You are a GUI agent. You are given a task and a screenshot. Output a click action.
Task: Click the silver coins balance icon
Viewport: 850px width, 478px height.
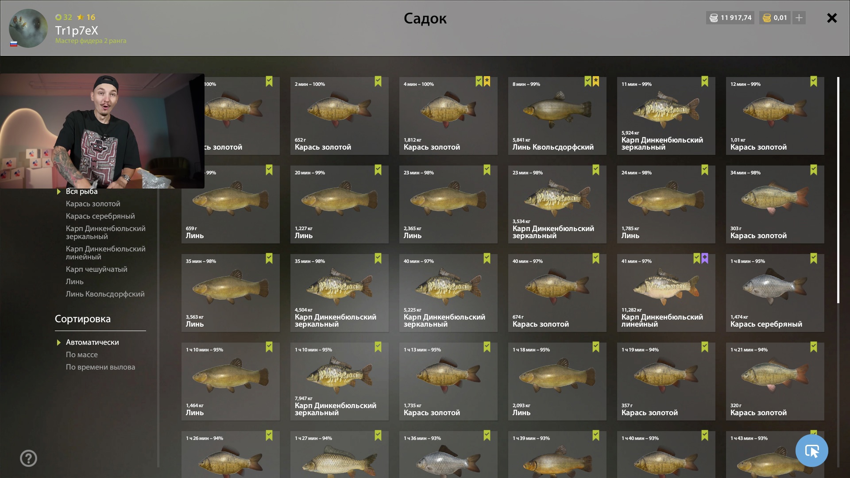pos(714,18)
